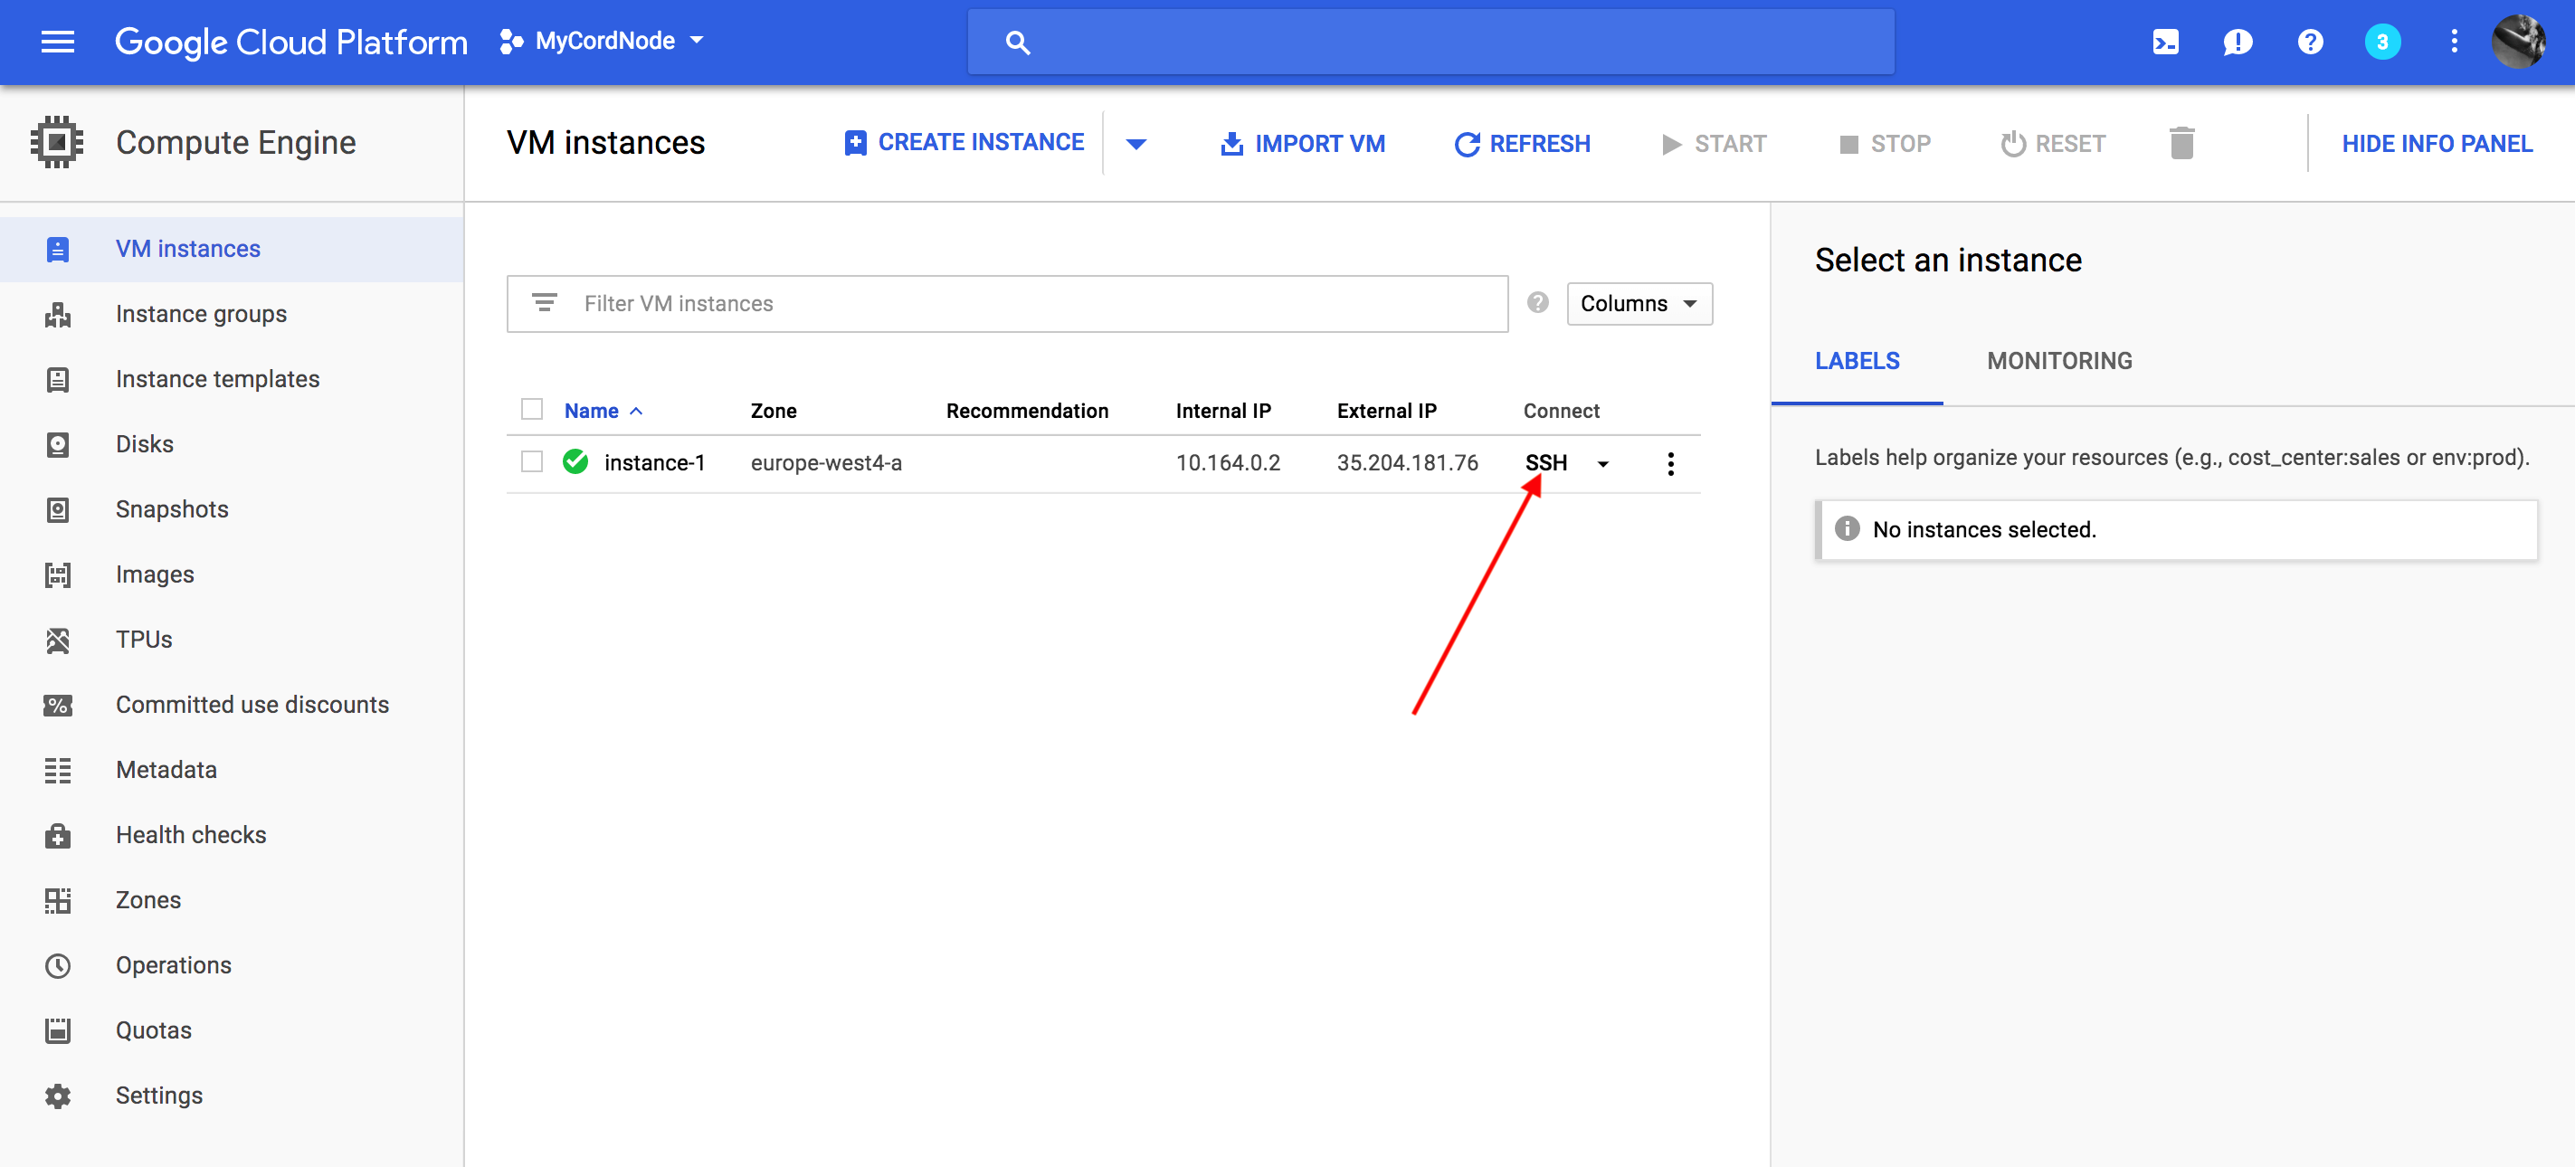2575x1167 pixels.
Task: Click the Snapshots sidebar icon
Action: coord(58,509)
